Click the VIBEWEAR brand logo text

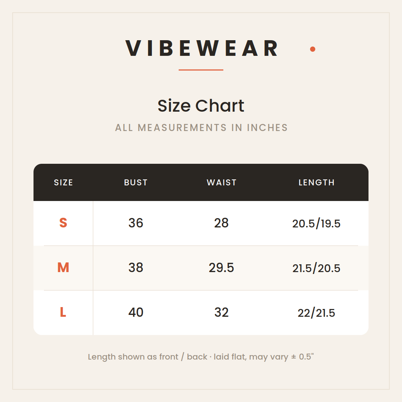[x=201, y=48]
